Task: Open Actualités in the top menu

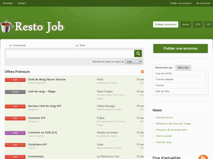Action: pyautogui.click(x=8, y=3)
